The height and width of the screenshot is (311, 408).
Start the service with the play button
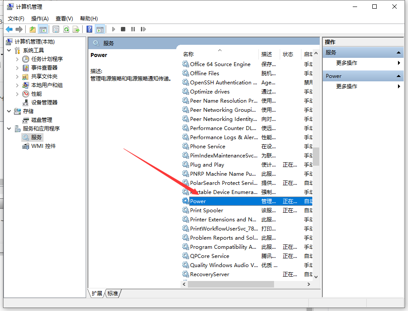(x=114, y=29)
